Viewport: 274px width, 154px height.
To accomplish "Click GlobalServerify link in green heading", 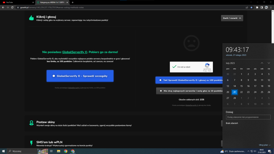I will pos(75,52).
